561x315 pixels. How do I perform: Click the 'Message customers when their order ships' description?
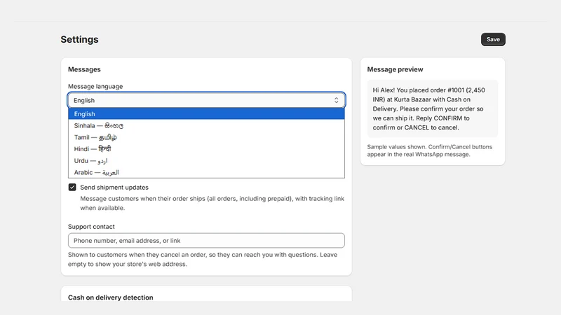212,203
